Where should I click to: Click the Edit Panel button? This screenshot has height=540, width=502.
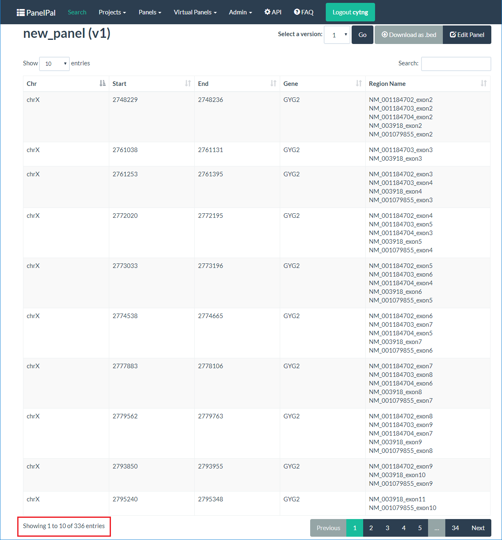[x=467, y=35]
